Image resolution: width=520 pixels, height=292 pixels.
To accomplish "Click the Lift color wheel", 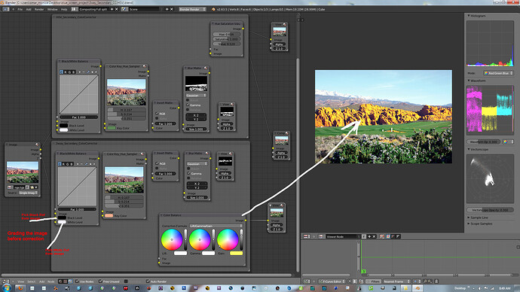I will [x=172, y=239].
